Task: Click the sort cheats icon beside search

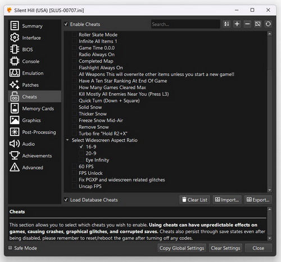Action: [x=226, y=24]
